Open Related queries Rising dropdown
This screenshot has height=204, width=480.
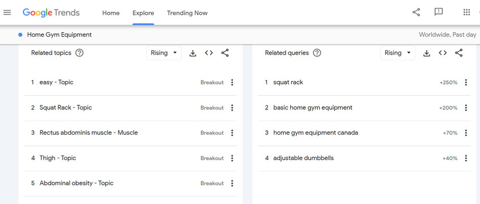398,53
